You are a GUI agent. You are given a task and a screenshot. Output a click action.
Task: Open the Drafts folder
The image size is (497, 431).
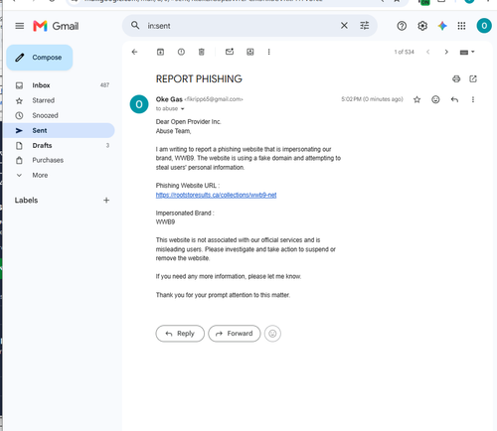59,145
